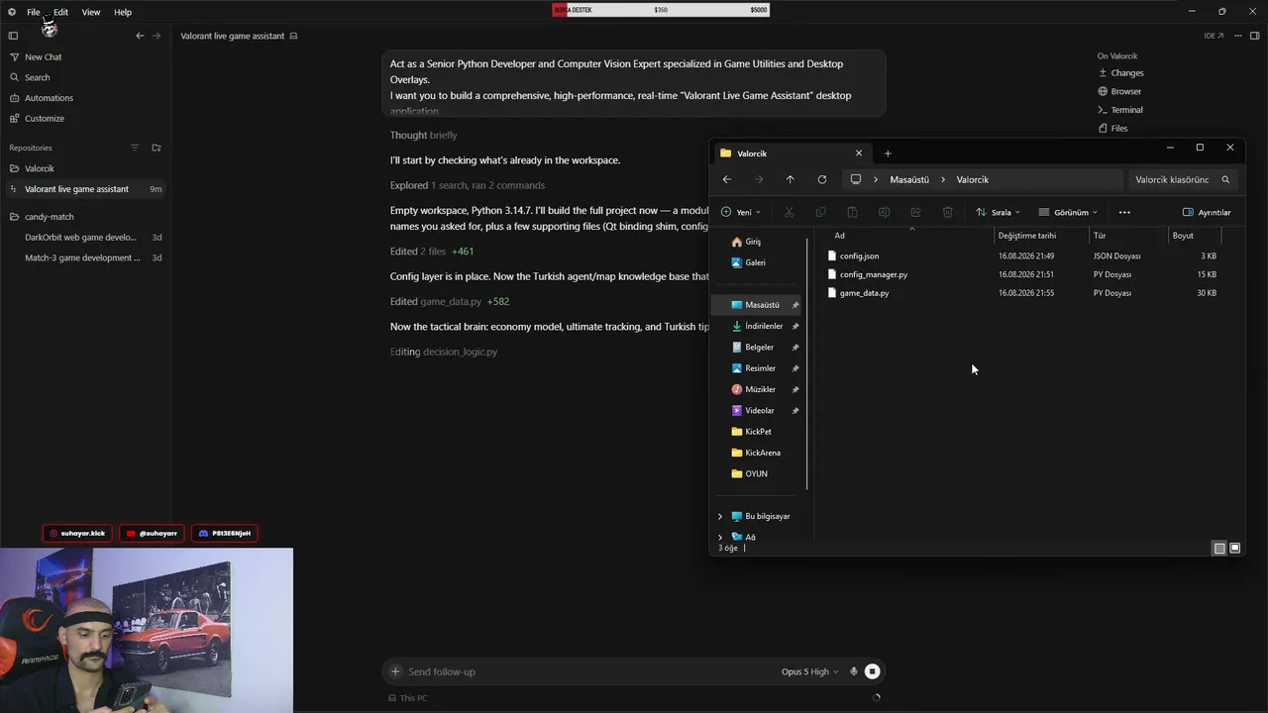
Task: Open the Yeni (New) dropdown
Action: click(x=741, y=212)
